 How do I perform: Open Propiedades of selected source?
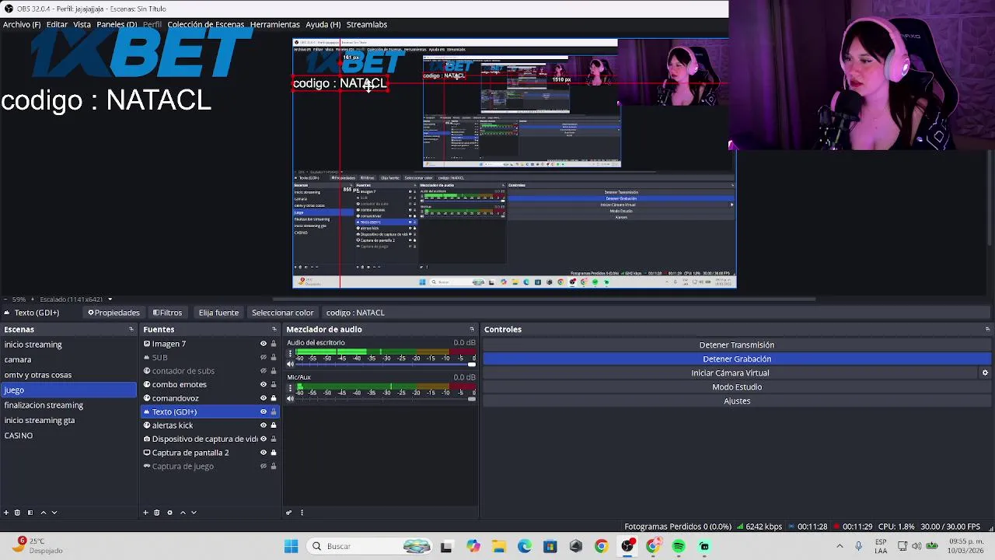pos(113,313)
